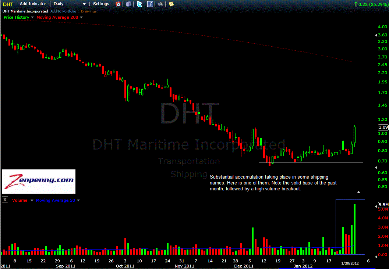Click the DHT ticker symbol field

8,4
